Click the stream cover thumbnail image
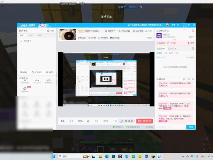 point(67,34)
